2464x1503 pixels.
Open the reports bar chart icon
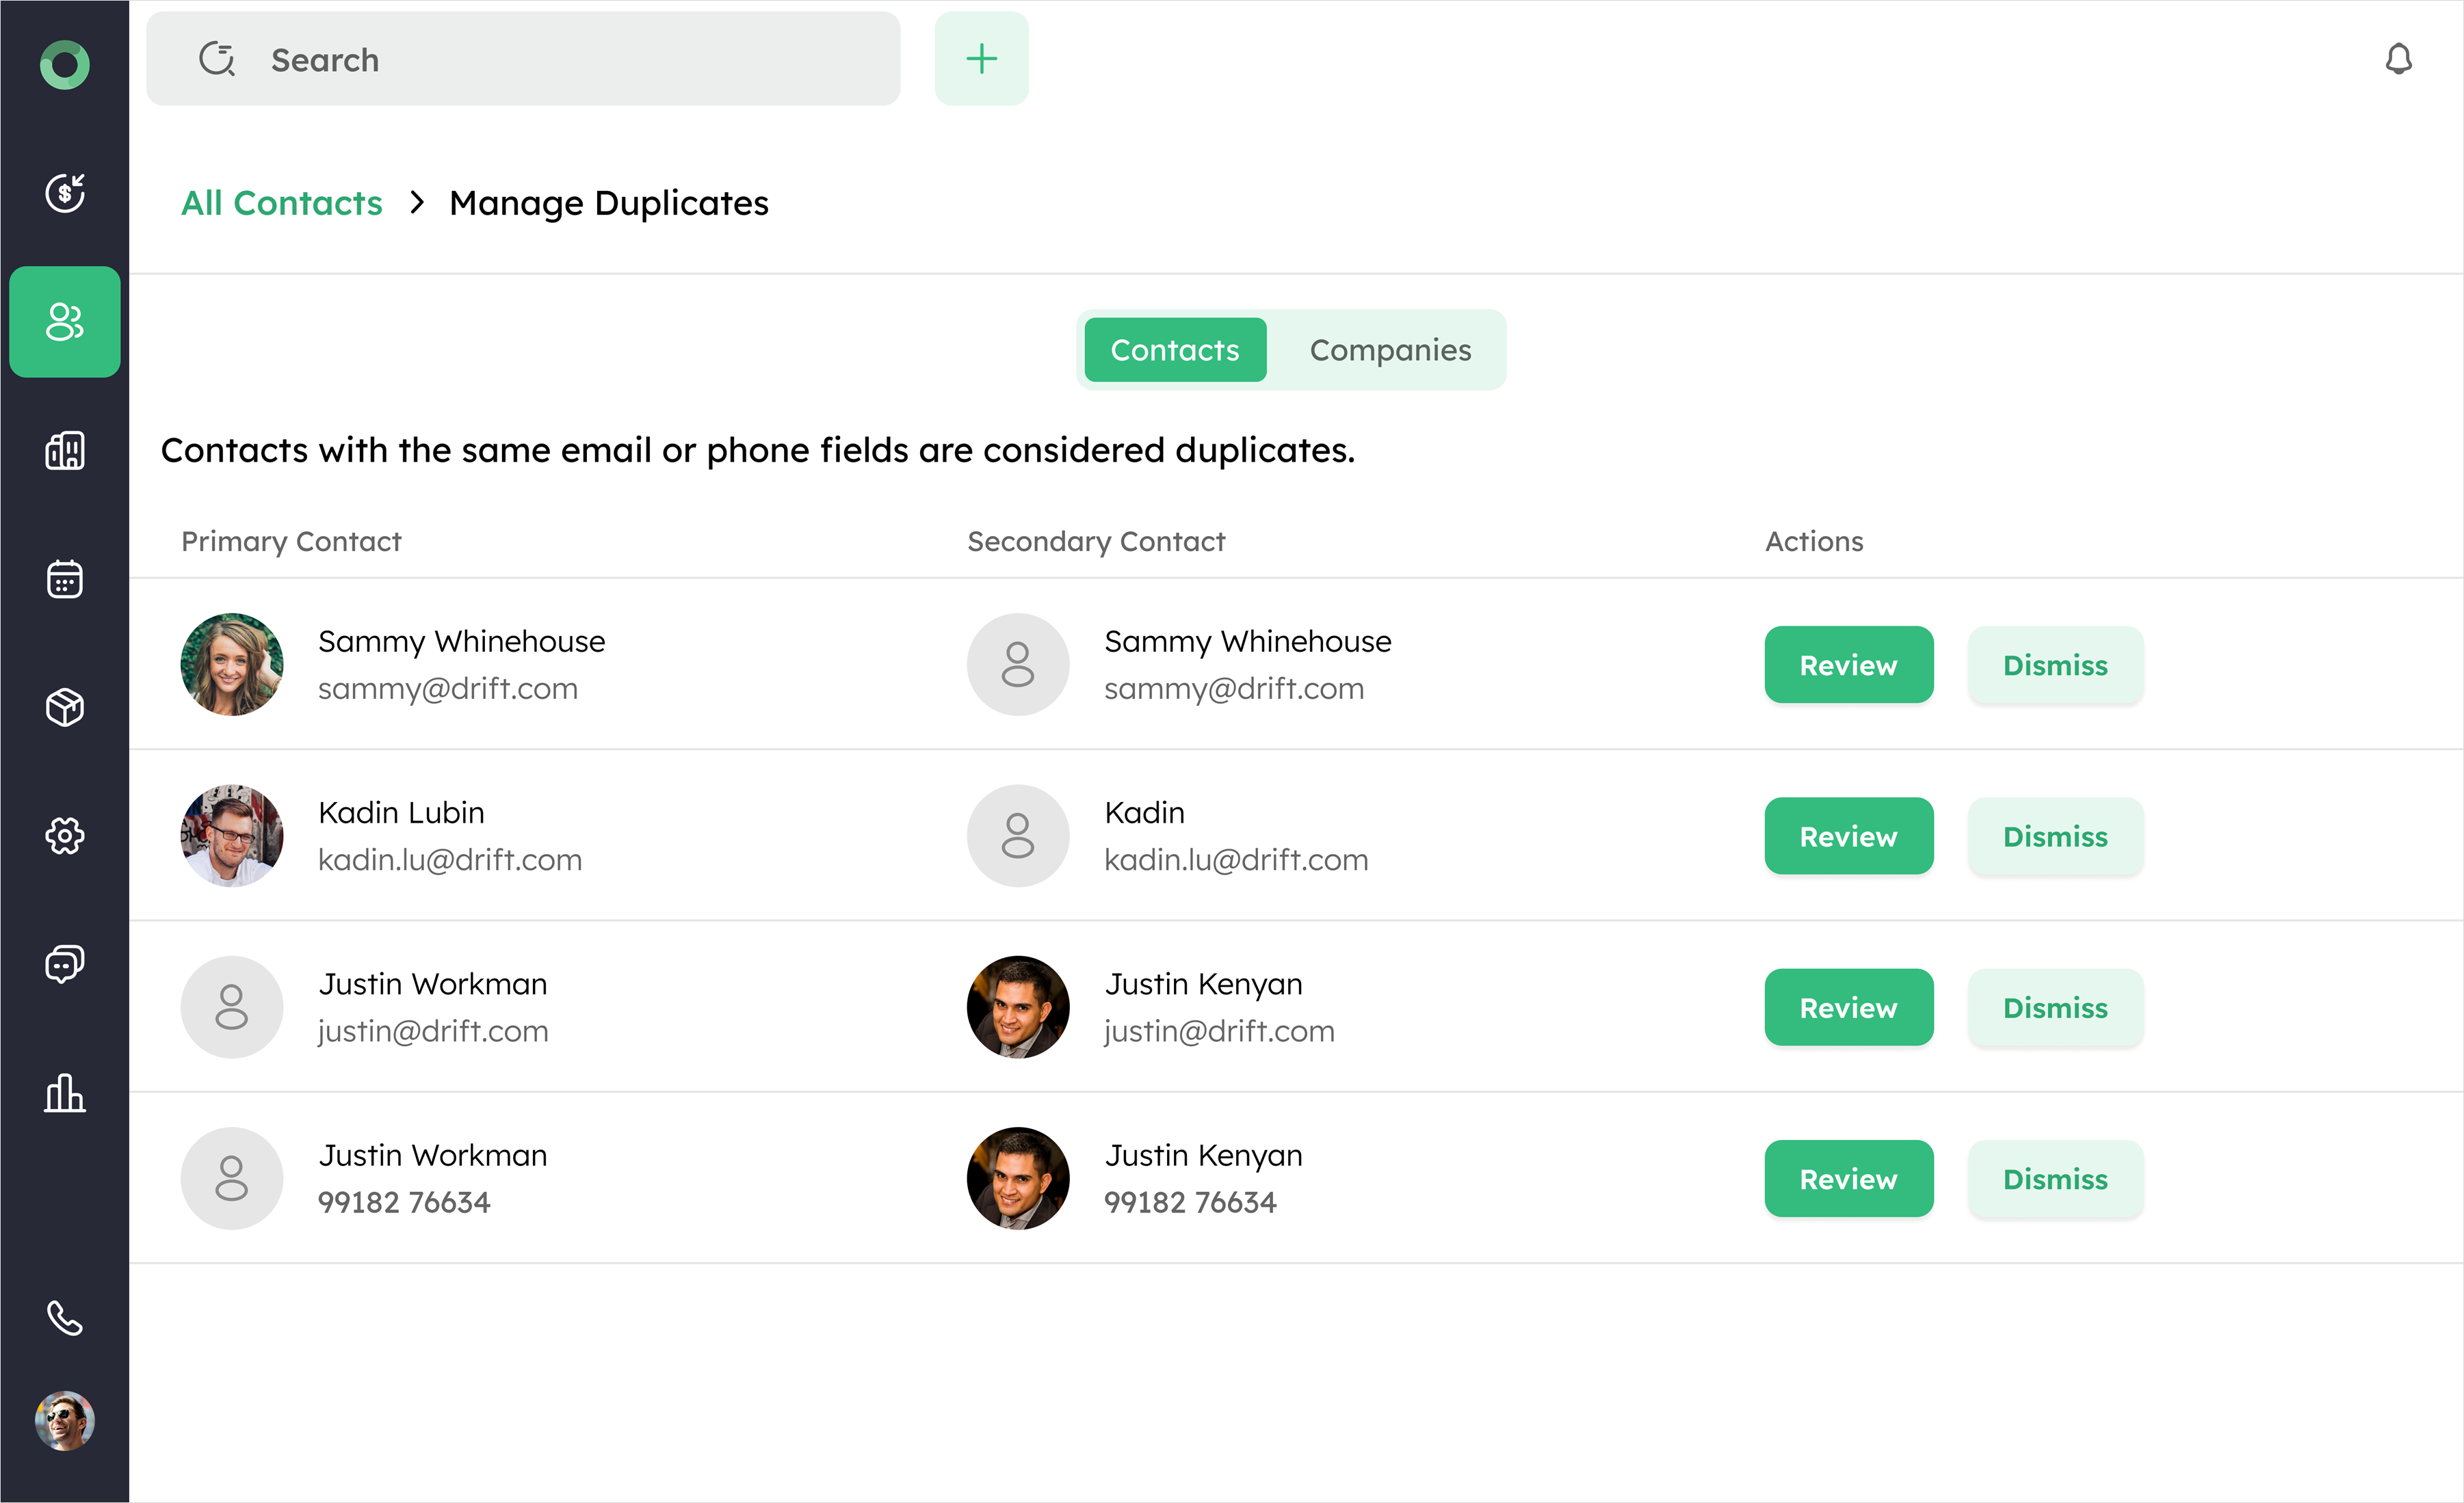pos(65,1092)
